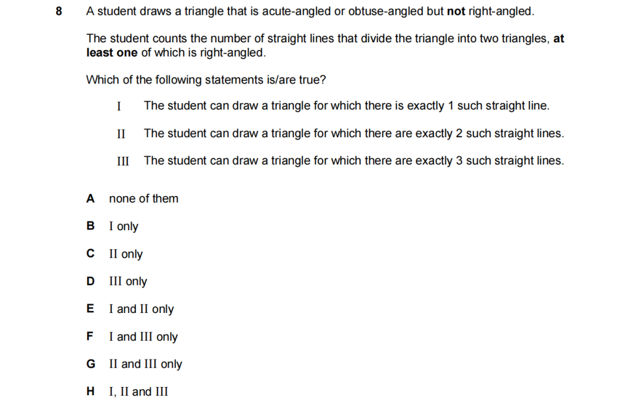Click statement III about exactly 3 lines

[x=340, y=160]
